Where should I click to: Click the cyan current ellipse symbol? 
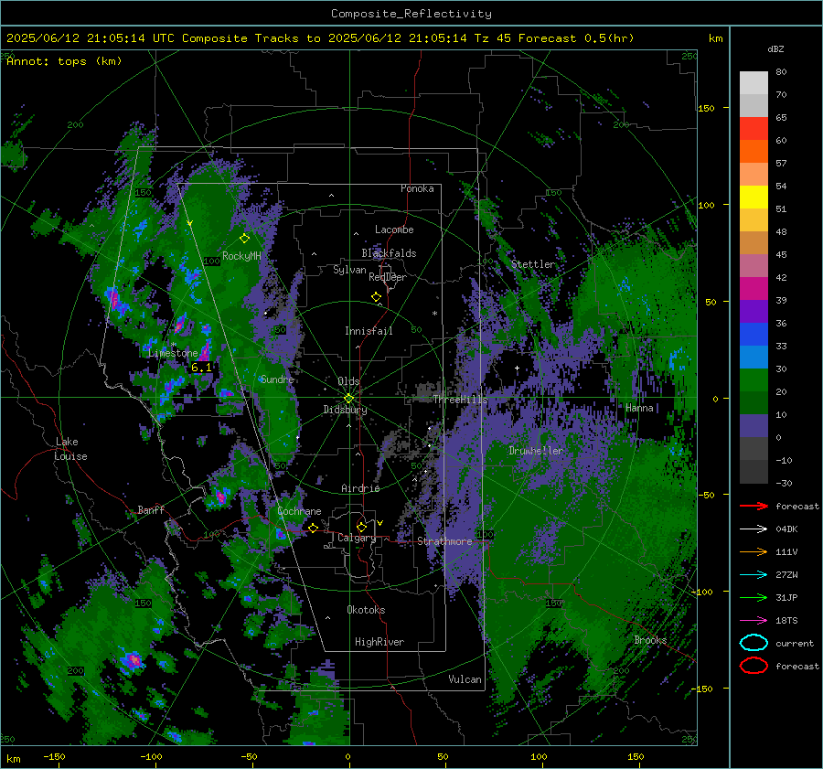pos(754,643)
